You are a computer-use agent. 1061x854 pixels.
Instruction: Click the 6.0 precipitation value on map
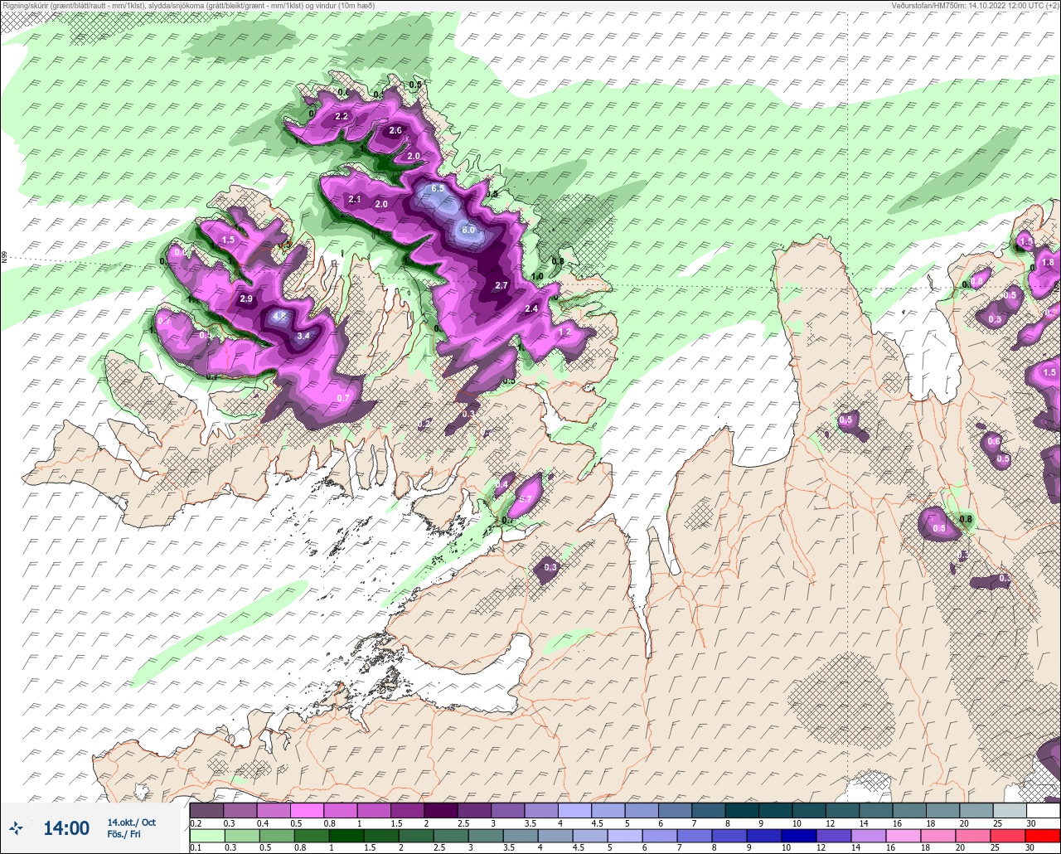click(468, 230)
